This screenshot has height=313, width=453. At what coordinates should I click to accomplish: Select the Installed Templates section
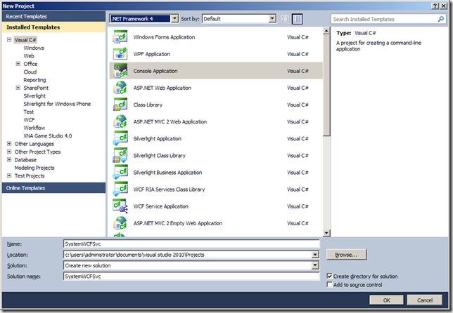[53, 27]
